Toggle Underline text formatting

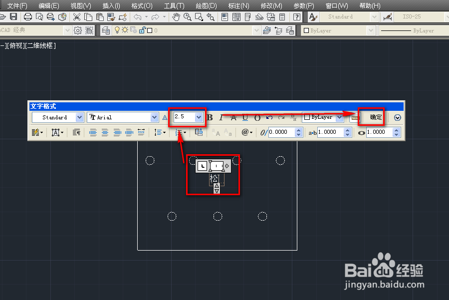[245, 117]
